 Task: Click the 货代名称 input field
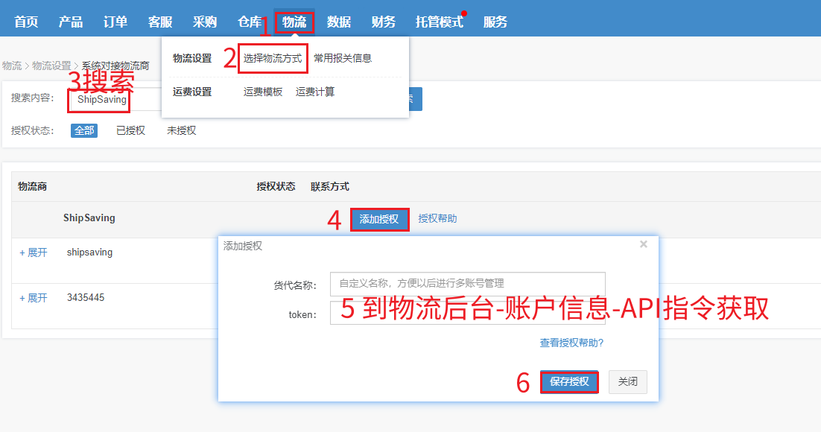(x=468, y=284)
